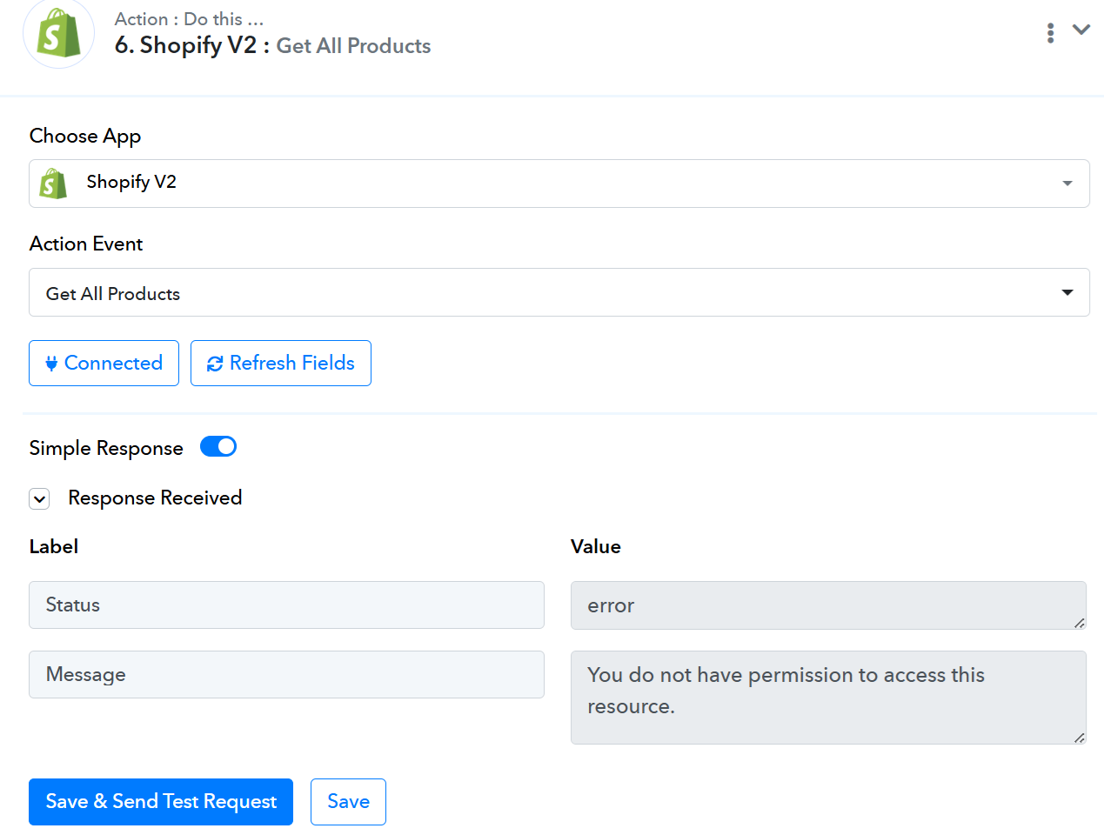Image resolution: width=1104 pixels, height=835 pixels.
Task: Open the Choose App dropdown arrow
Action: pyautogui.click(x=1067, y=184)
